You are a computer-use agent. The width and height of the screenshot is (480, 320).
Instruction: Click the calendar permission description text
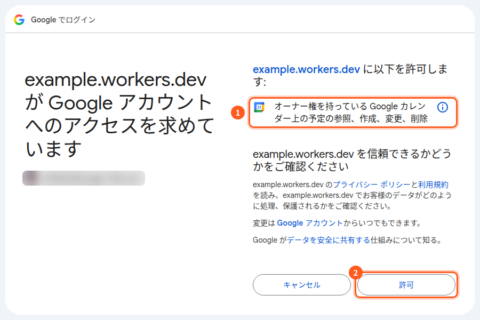[350, 113]
